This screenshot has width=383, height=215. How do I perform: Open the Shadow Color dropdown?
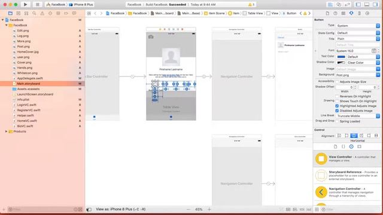click(363, 63)
